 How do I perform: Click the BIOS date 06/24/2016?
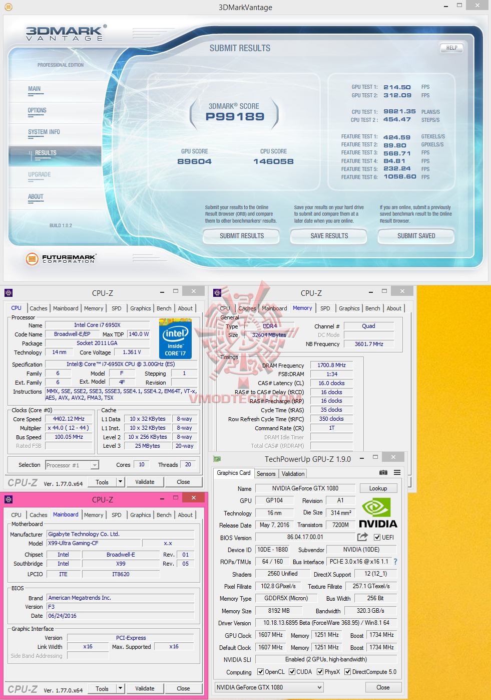click(120, 616)
